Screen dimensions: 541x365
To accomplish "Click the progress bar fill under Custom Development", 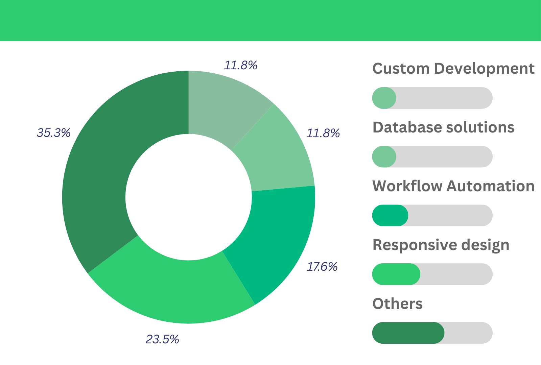I will 384,98.
